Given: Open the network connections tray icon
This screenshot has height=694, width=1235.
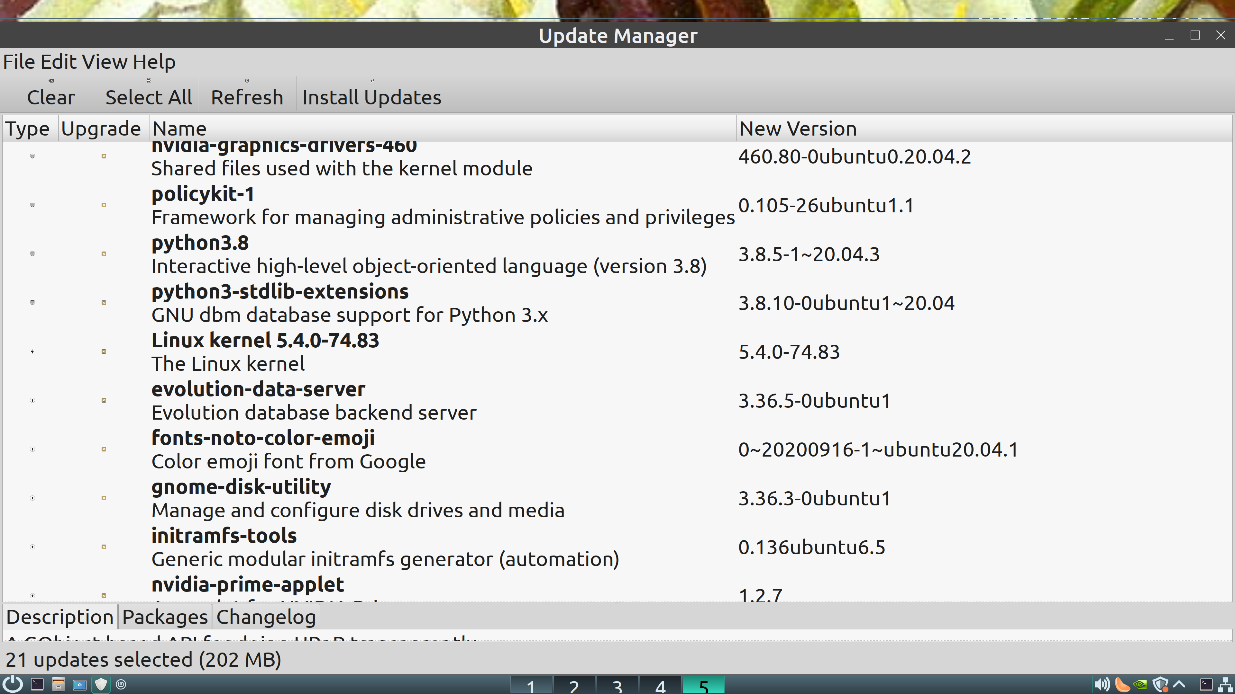Looking at the screenshot, I should pos(1226,685).
